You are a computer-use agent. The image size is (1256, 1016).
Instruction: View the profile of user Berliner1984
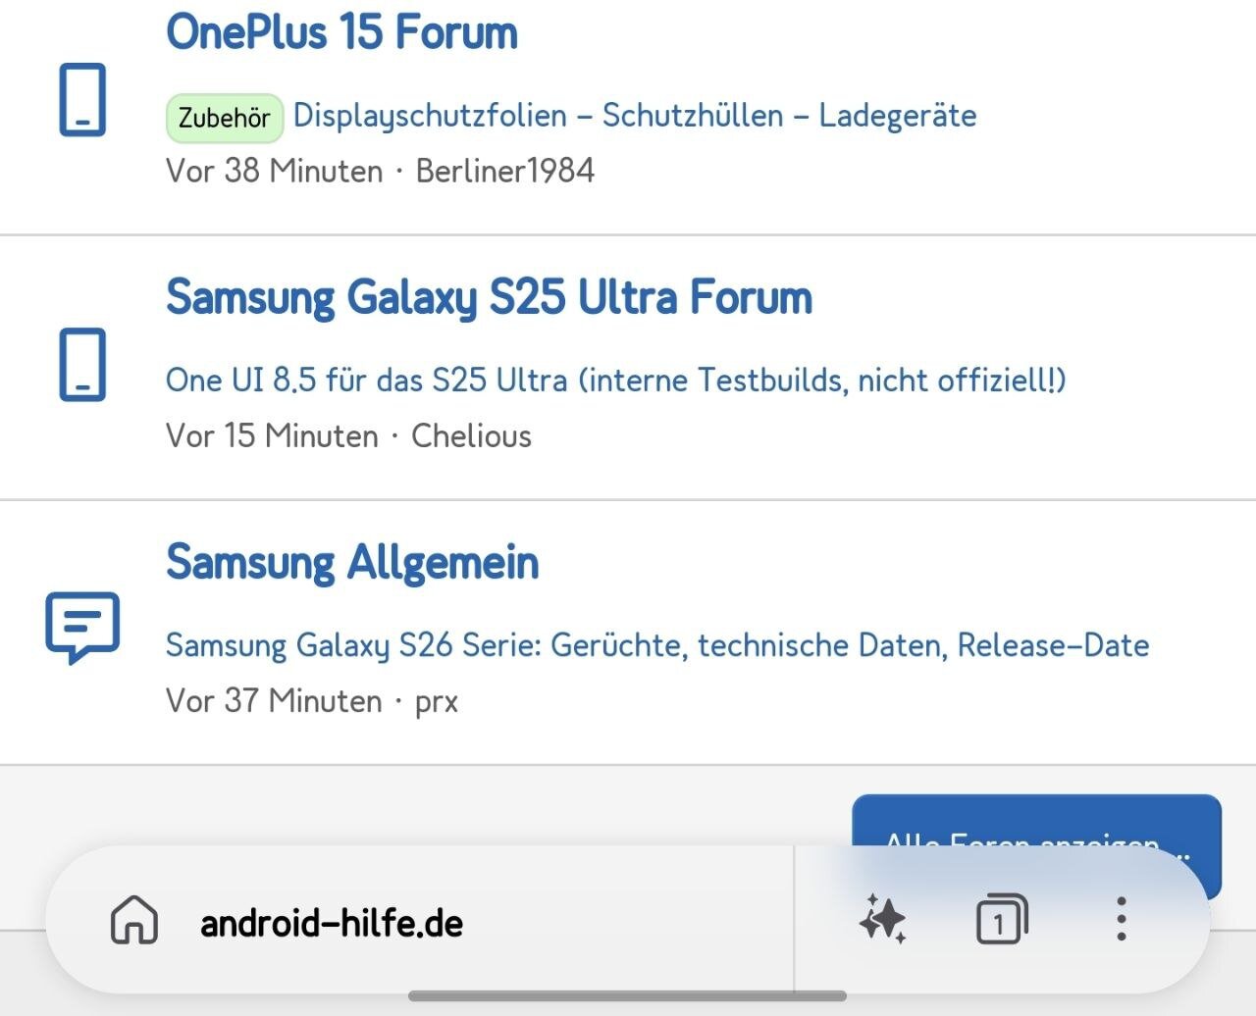click(x=505, y=171)
